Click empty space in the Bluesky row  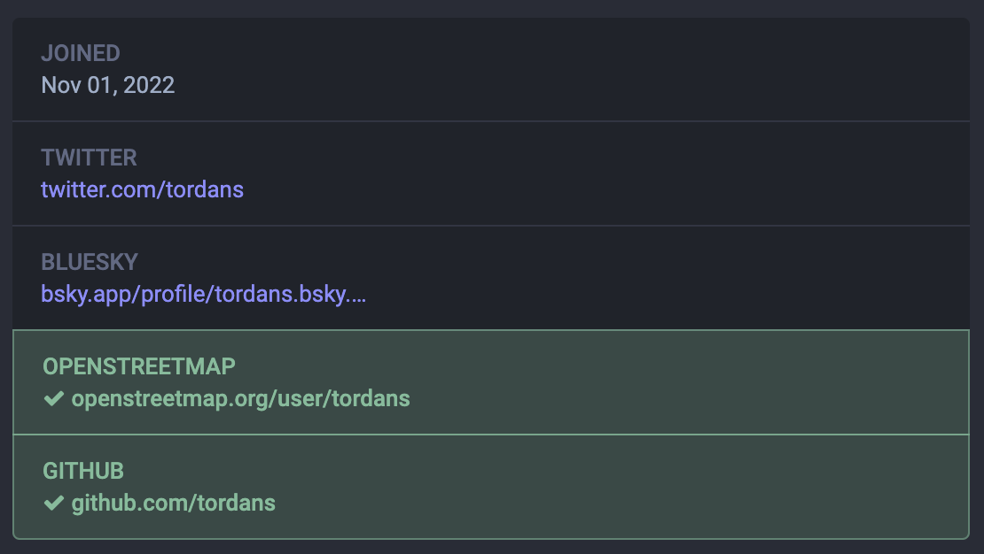(621, 278)
